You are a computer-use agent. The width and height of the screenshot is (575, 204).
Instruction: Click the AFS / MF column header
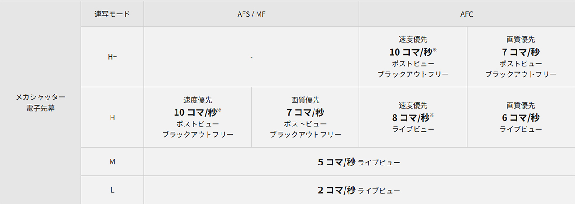pyautogui.click(x=252, y=14)
